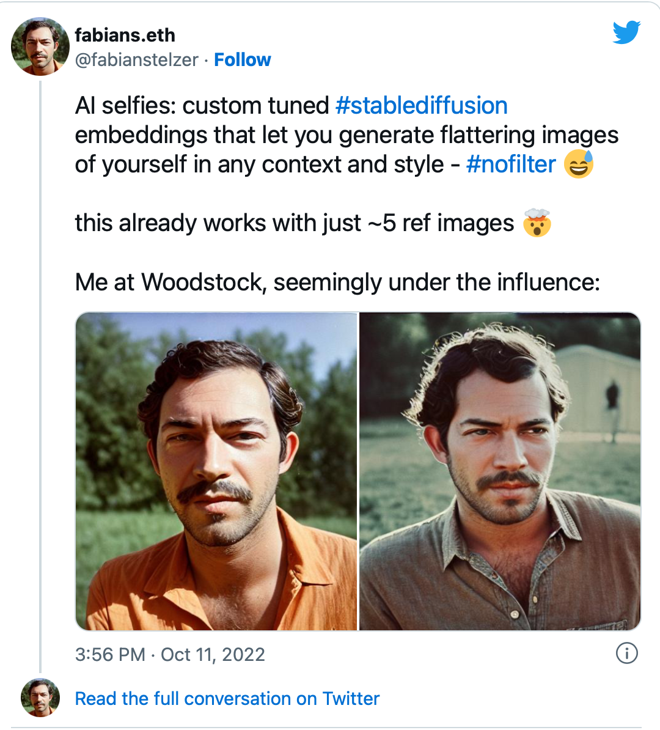Click the 3:56 PM · Oct 11, 2022 timestamp

[x=170, y=654]
